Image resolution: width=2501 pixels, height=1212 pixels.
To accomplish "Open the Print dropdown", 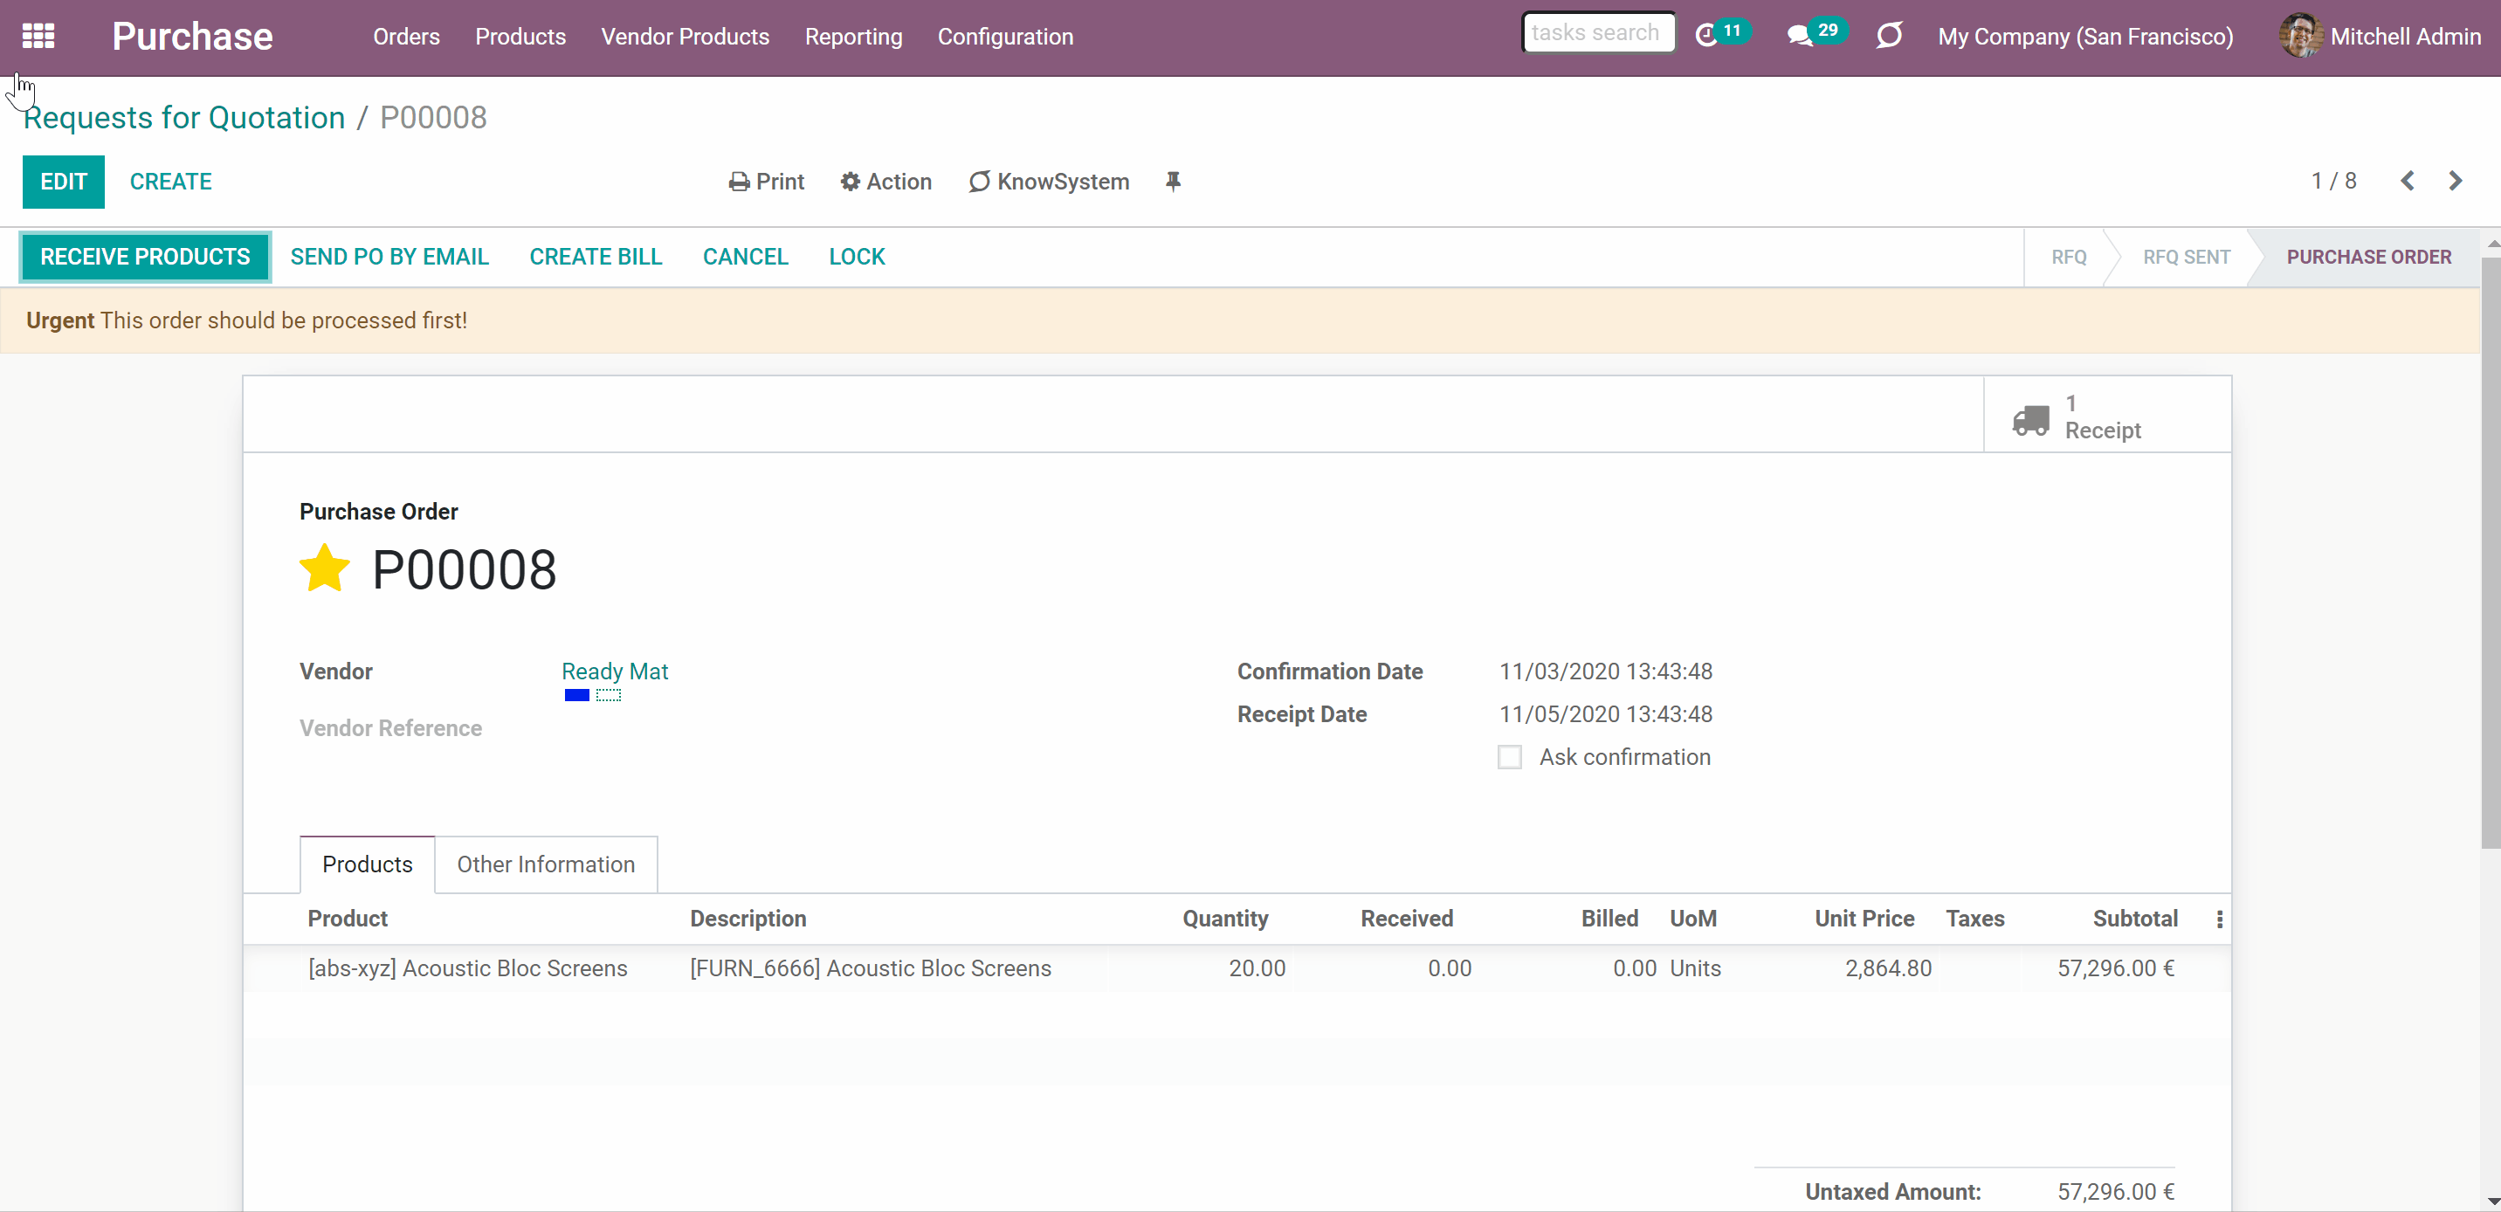I will click(x=767, y=182).
